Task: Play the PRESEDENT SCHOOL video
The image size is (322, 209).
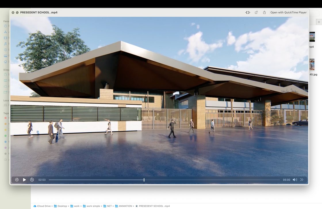Action: tap(24, 180)
